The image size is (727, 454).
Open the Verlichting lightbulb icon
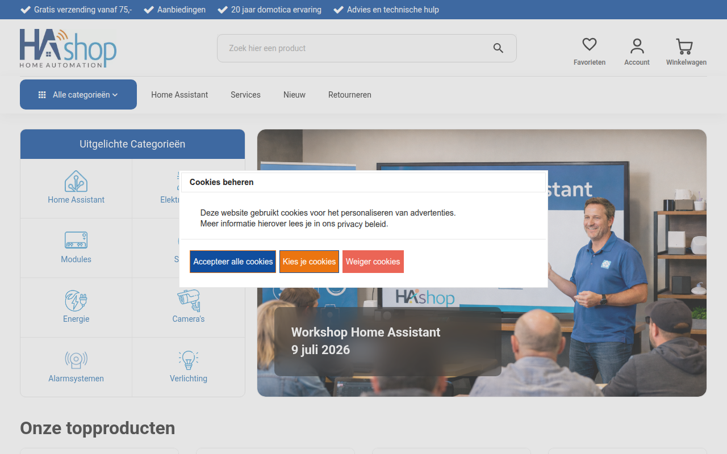(189, 360)
